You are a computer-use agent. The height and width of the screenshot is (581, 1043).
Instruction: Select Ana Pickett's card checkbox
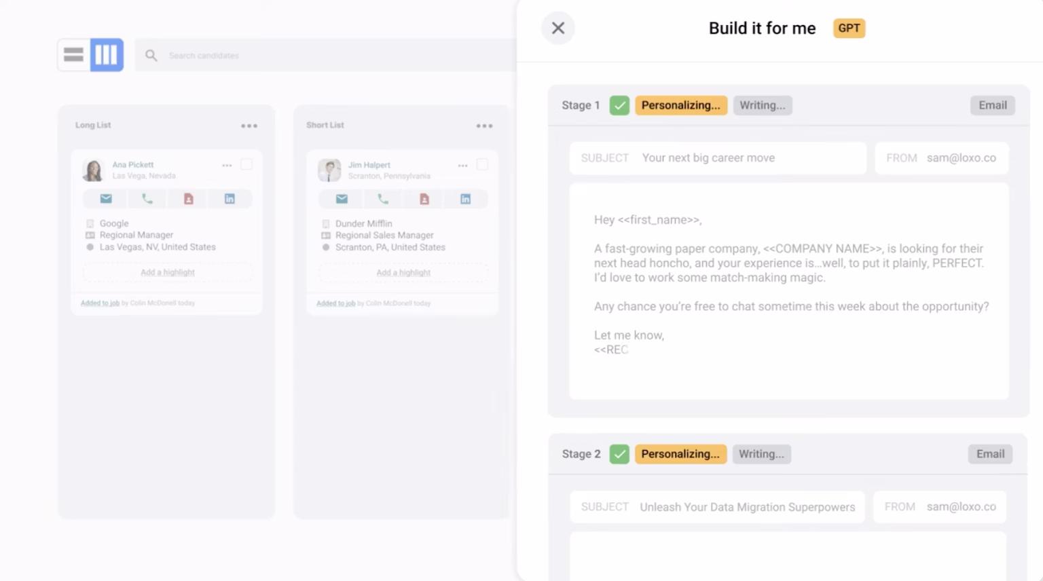(x=246, y=164)
